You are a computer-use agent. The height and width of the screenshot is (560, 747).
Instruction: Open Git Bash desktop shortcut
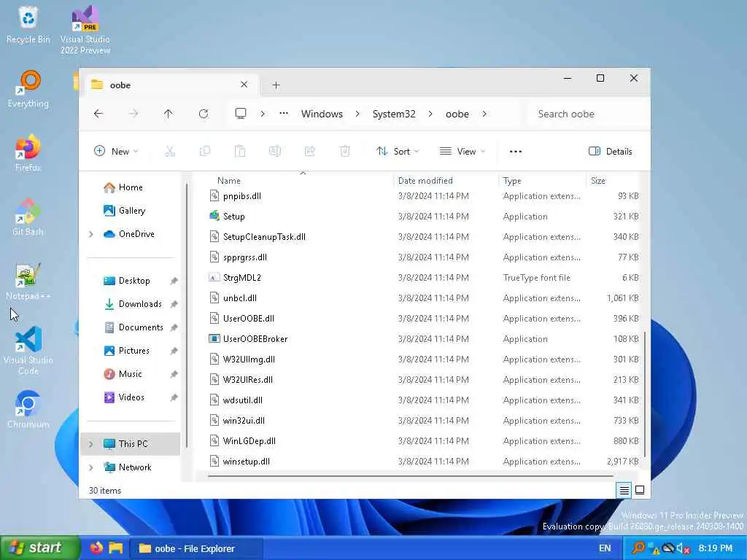pyautogui.click(x=28, y=217)
